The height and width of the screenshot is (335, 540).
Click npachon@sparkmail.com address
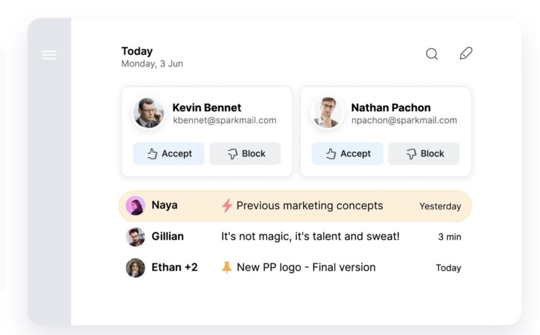(x=404, y=121)
